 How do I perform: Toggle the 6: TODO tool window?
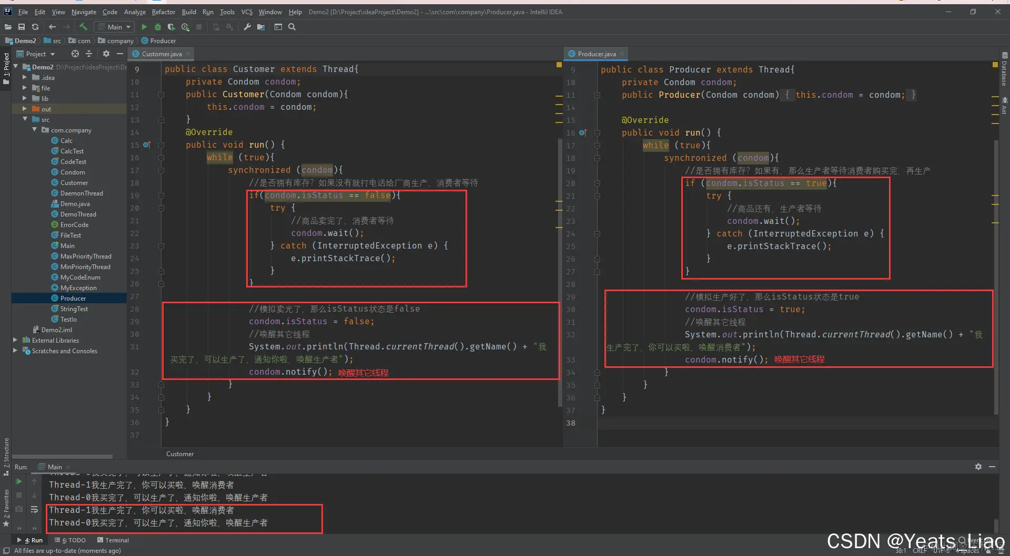[70, 540]
